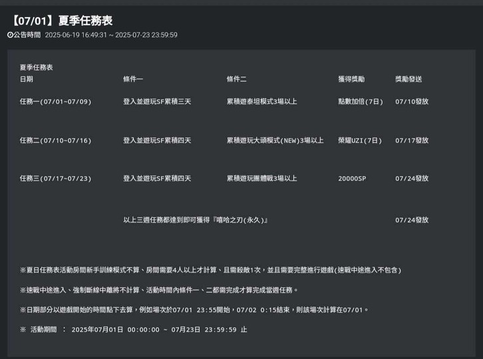
Task: Select the 條件二 column header
Action: (237, 79)
